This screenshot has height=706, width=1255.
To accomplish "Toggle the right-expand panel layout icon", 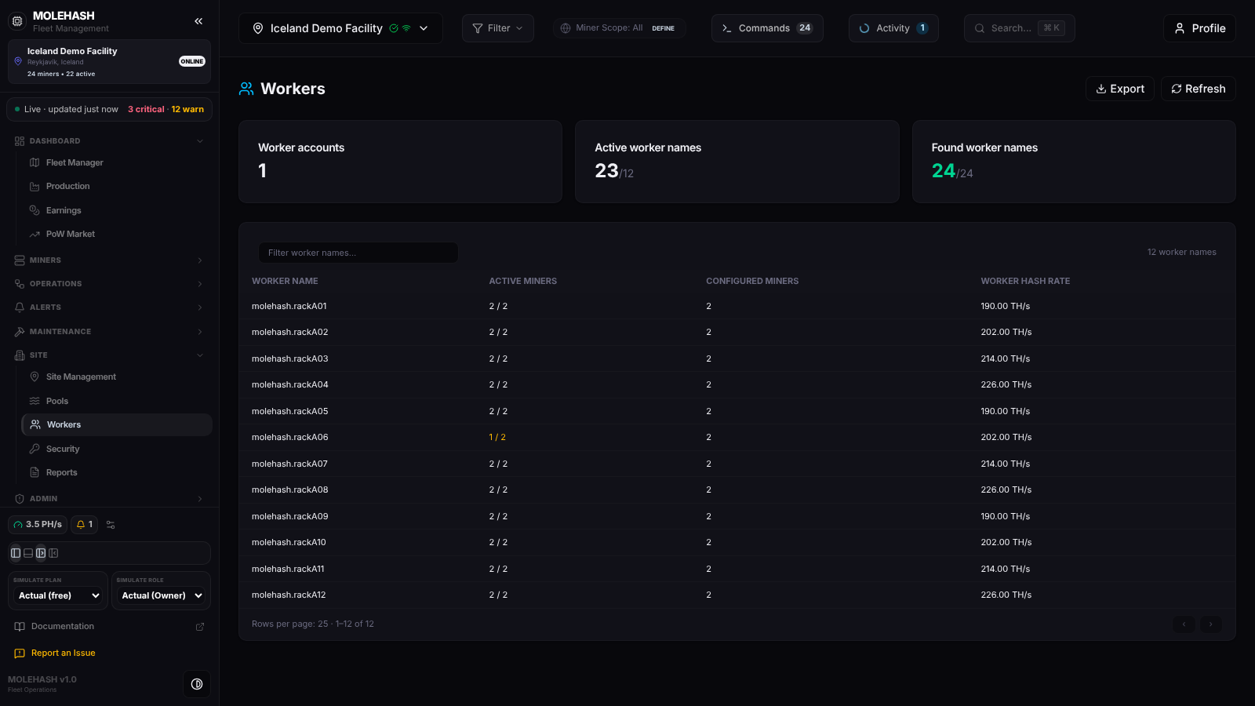I will [x=41, y=553].
